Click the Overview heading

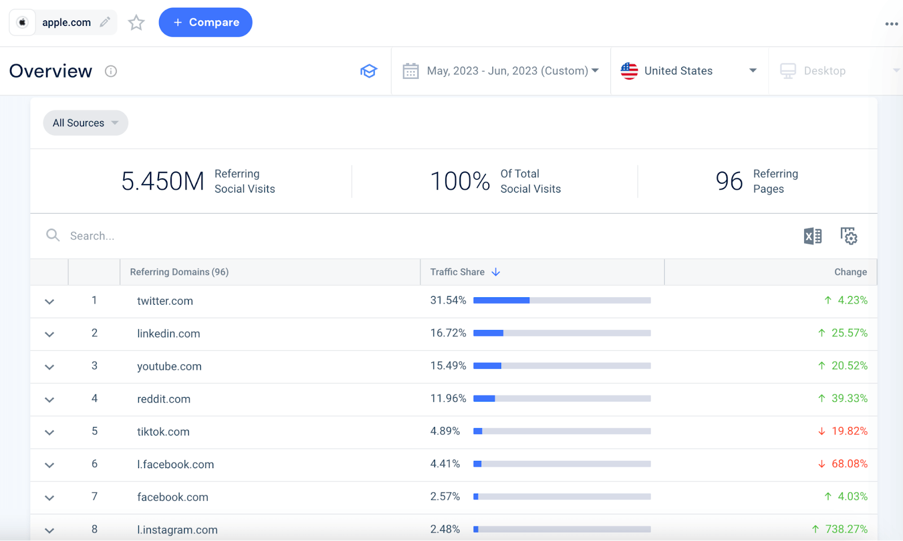51,71
